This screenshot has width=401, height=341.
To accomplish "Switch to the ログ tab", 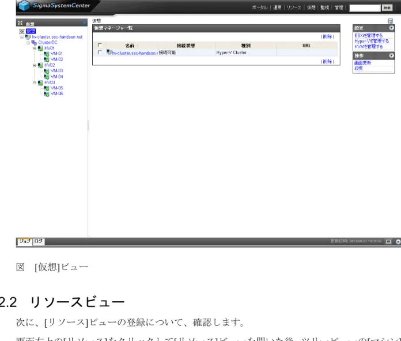I will [39, 241].
